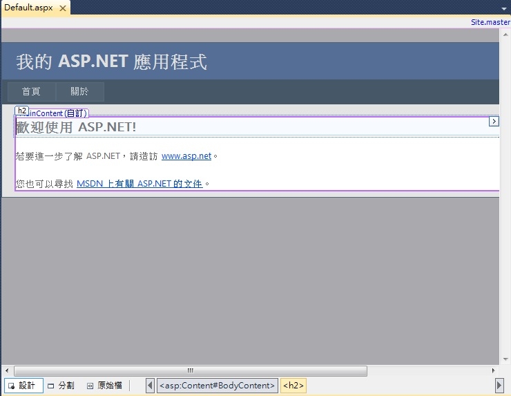511x396 pixels.
Task: Open the www.asp.net hyperlink
Action: (x=186, y=156)
